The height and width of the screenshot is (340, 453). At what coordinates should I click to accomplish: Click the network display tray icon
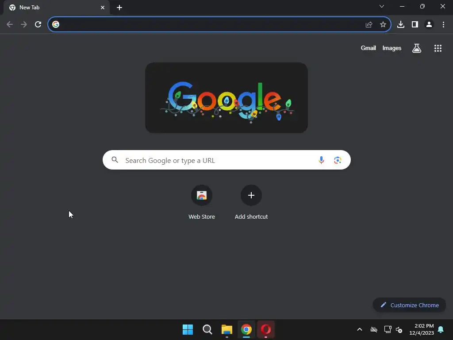point(388,329)
